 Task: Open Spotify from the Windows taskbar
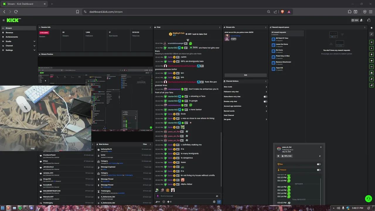[x=20, y=208]
